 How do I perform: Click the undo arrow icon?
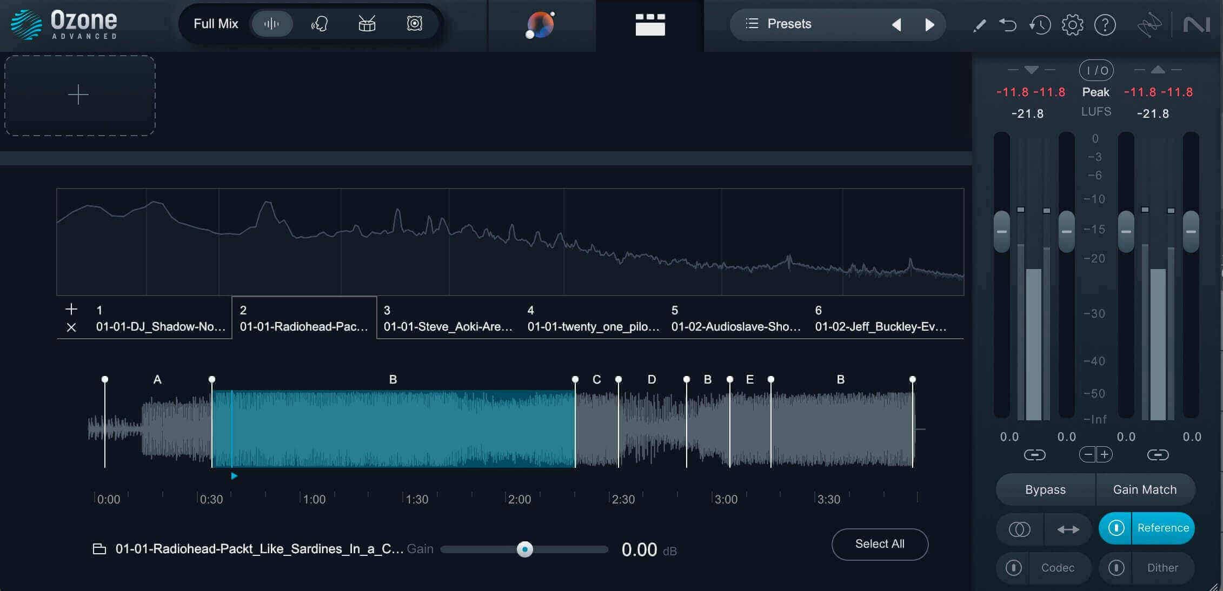coord(1008,25)
